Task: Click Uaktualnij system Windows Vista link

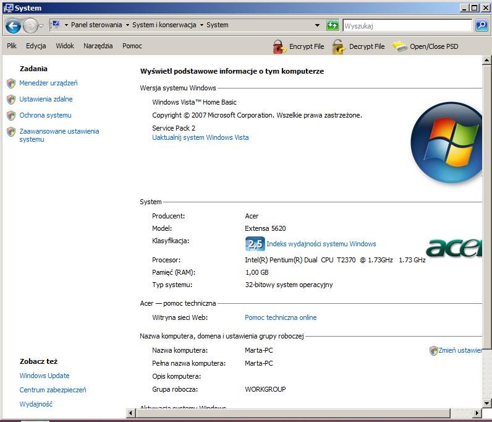Action: [200, 137]
